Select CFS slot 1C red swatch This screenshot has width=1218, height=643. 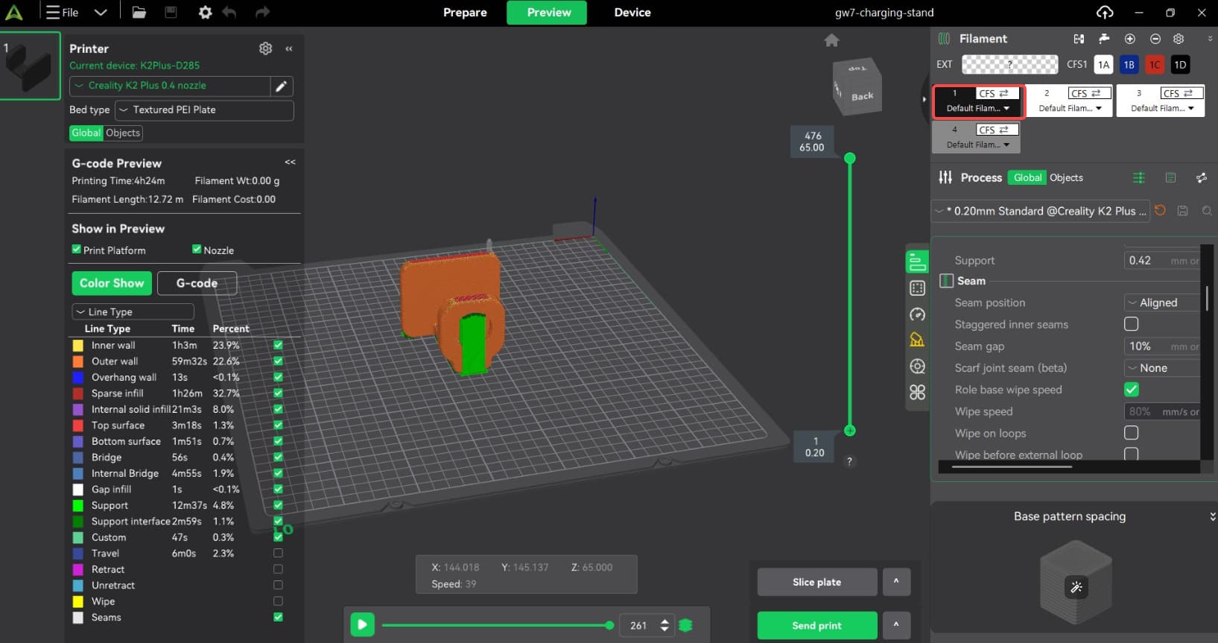point(1155,65)
